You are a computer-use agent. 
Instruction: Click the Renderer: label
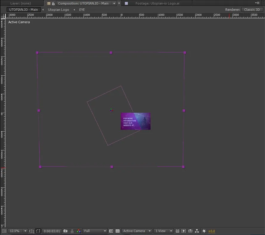click(x=233, y=10)
